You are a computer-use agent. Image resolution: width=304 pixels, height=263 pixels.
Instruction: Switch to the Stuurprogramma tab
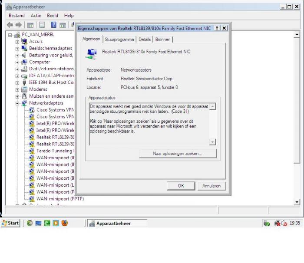pyautogui.click(x=119, y=39)
